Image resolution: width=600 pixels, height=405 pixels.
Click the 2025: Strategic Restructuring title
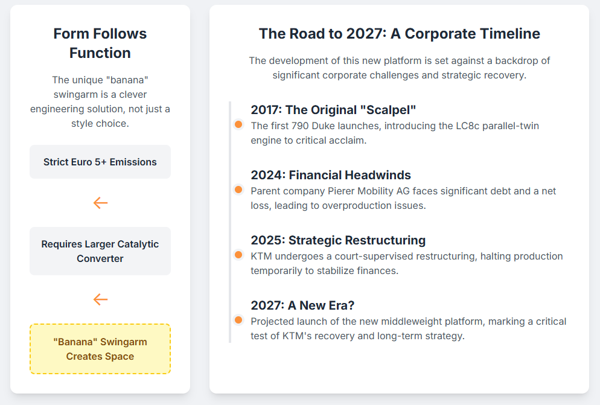(338, 240)
